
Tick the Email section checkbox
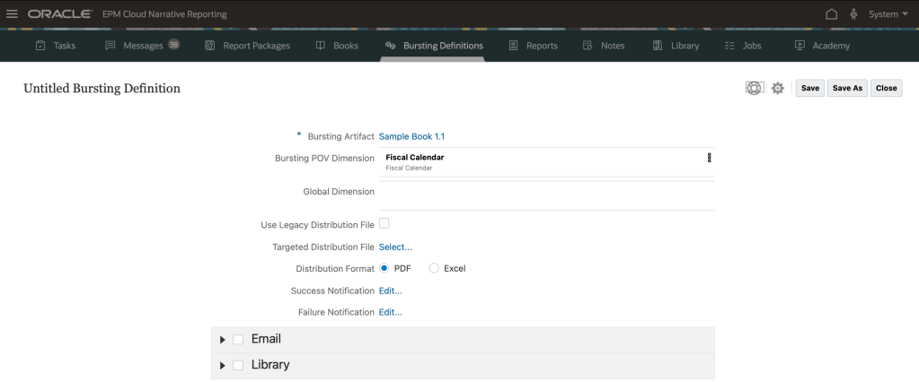pyautogui.click(x=238, y=339)
